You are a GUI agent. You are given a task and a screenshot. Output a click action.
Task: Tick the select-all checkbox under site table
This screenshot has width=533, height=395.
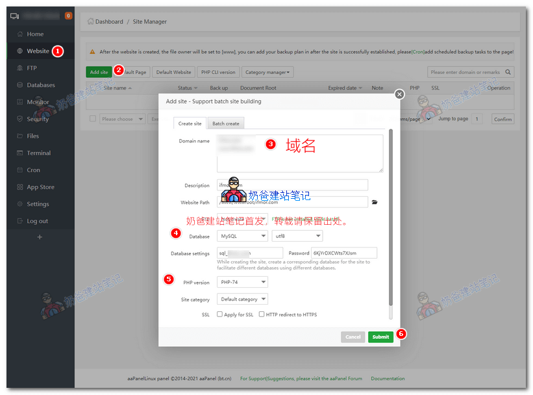coord(93,119)
